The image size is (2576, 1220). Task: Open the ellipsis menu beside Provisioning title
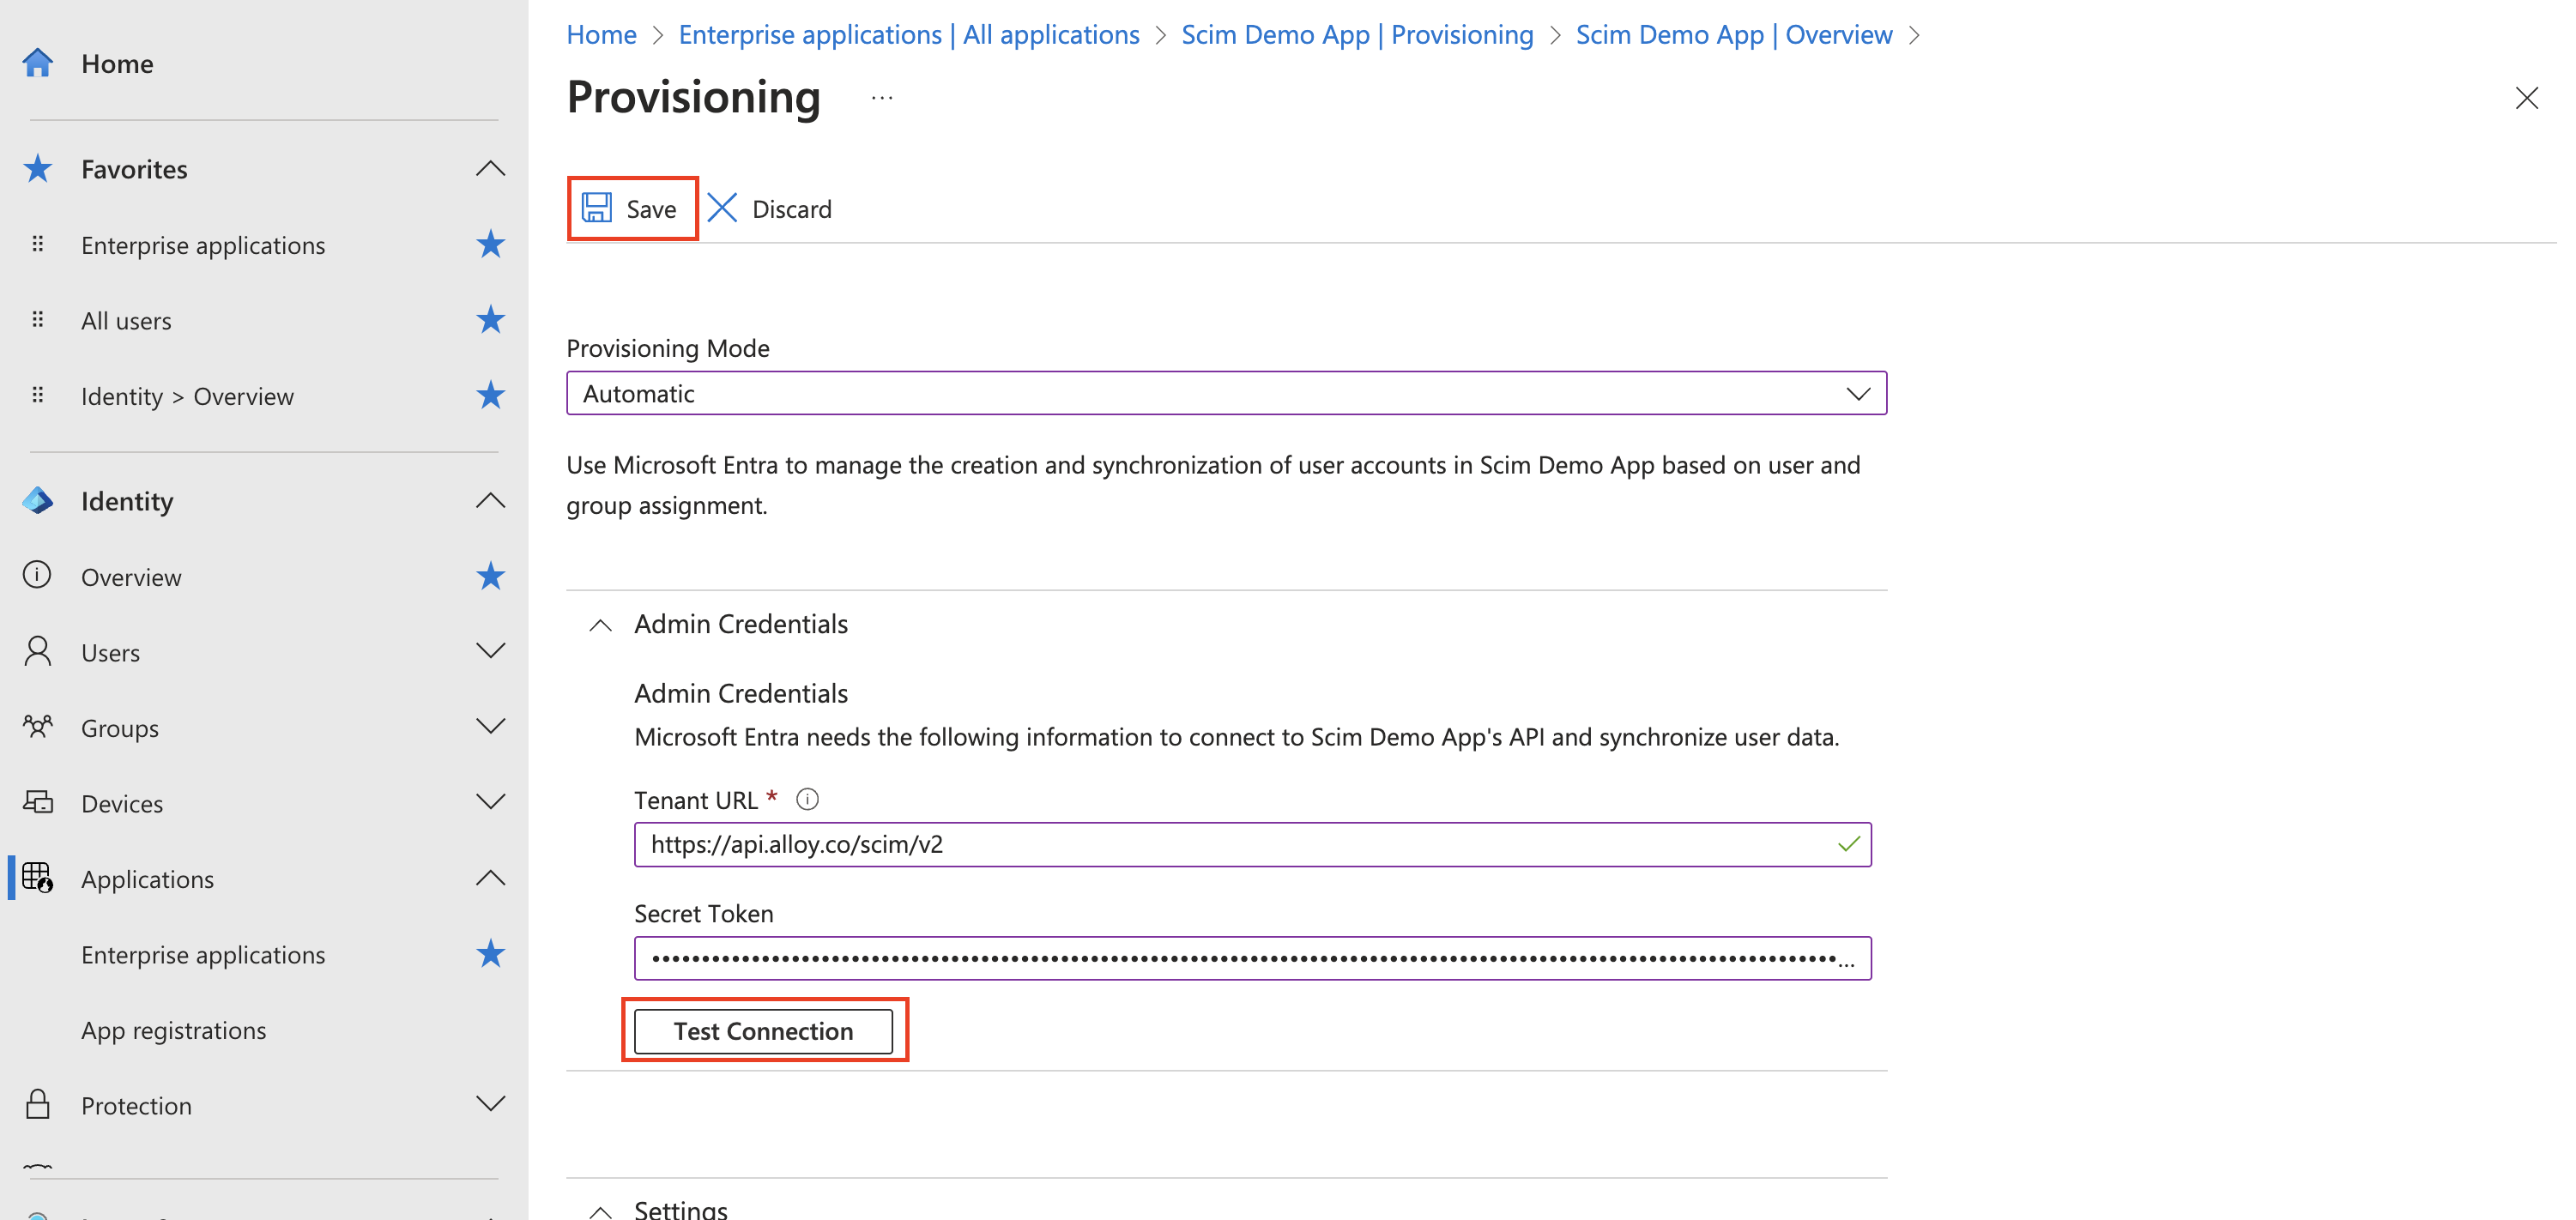[881, 98]
